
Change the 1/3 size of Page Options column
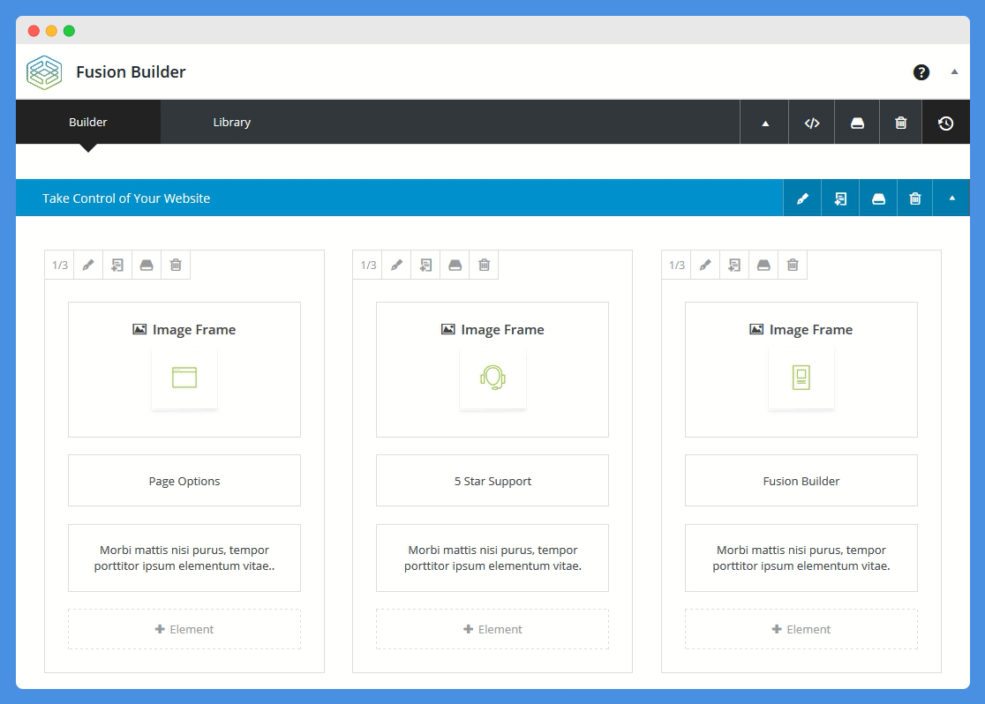(60, 265)
